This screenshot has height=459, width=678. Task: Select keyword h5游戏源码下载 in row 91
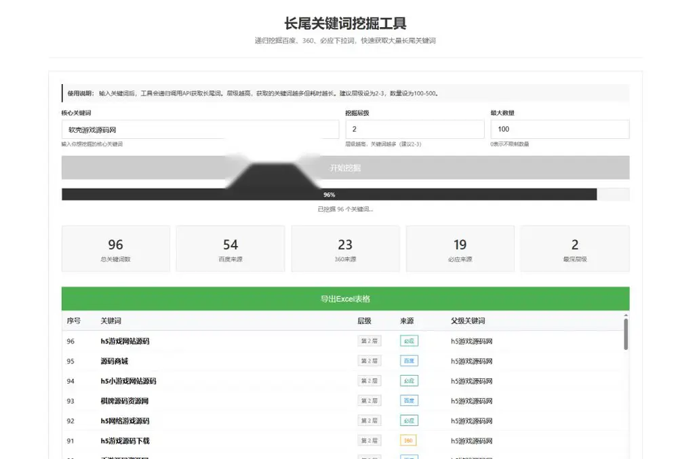(125, 441)
